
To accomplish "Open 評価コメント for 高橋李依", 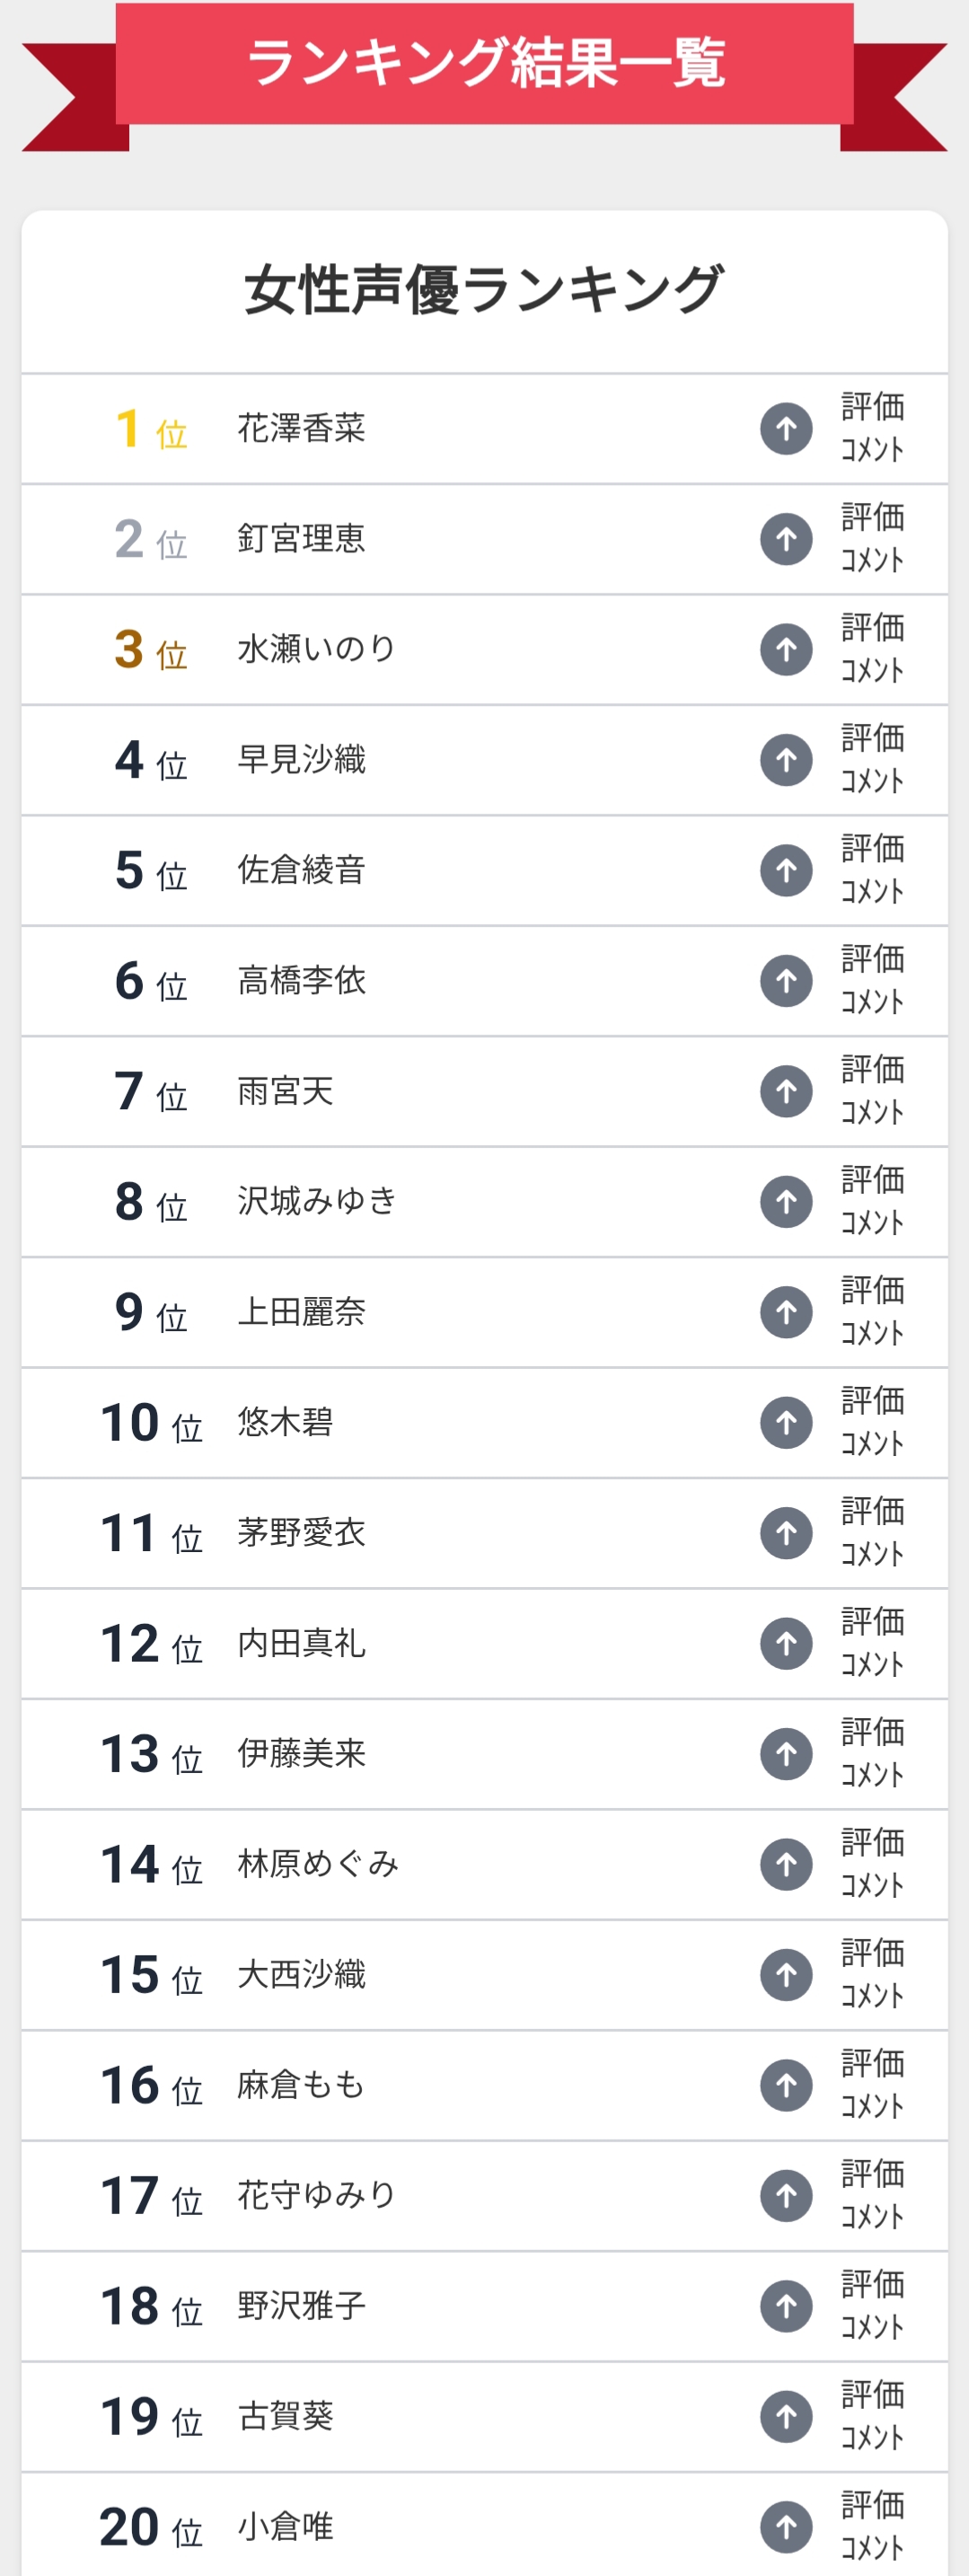I will tap(872, 981).
